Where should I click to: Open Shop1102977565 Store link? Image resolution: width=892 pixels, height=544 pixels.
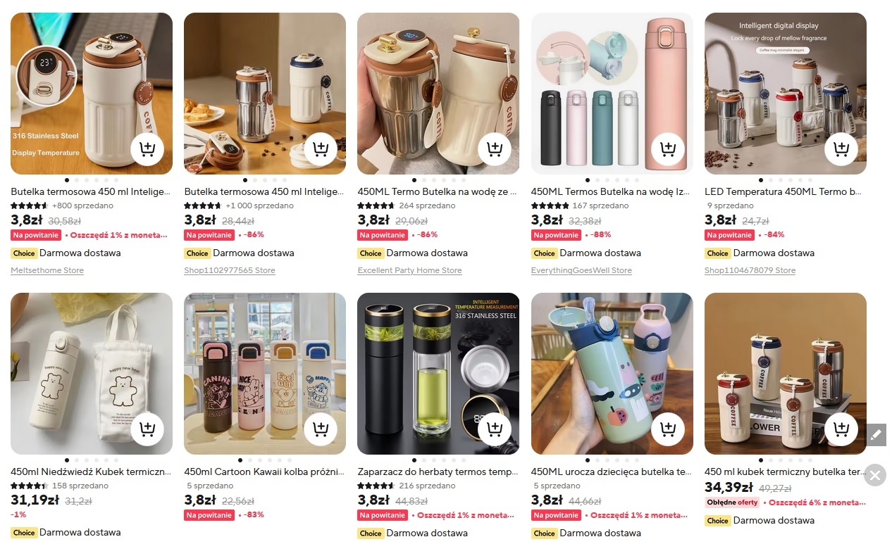click(230, 270)
